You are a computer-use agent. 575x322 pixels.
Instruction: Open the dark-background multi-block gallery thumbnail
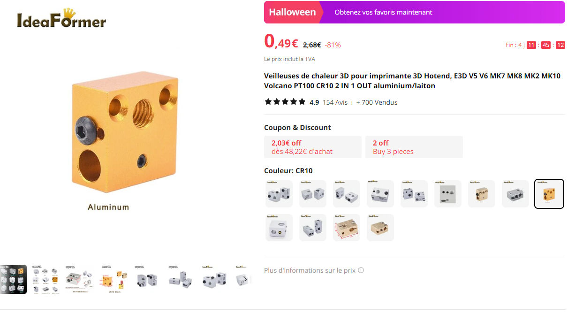tap(13, 280)
